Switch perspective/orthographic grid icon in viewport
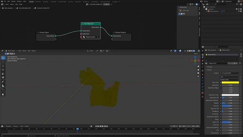Viewport: 243px width, 137px height. (x=198, y=76)
